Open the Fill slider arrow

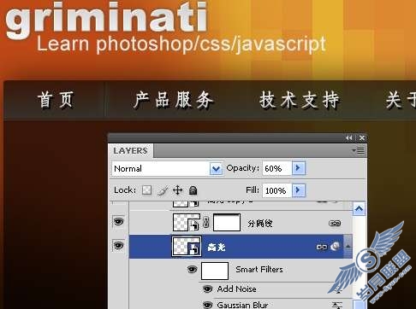pyautogui.click(x=299, y=190)
